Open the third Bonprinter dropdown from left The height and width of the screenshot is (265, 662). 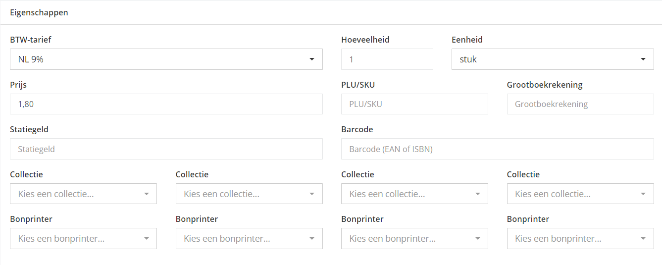[414, 238]
